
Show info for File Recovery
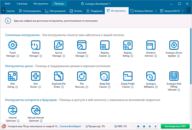[87, 87]
